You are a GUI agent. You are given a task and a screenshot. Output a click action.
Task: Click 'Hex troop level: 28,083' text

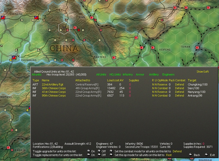pos(60,74)
